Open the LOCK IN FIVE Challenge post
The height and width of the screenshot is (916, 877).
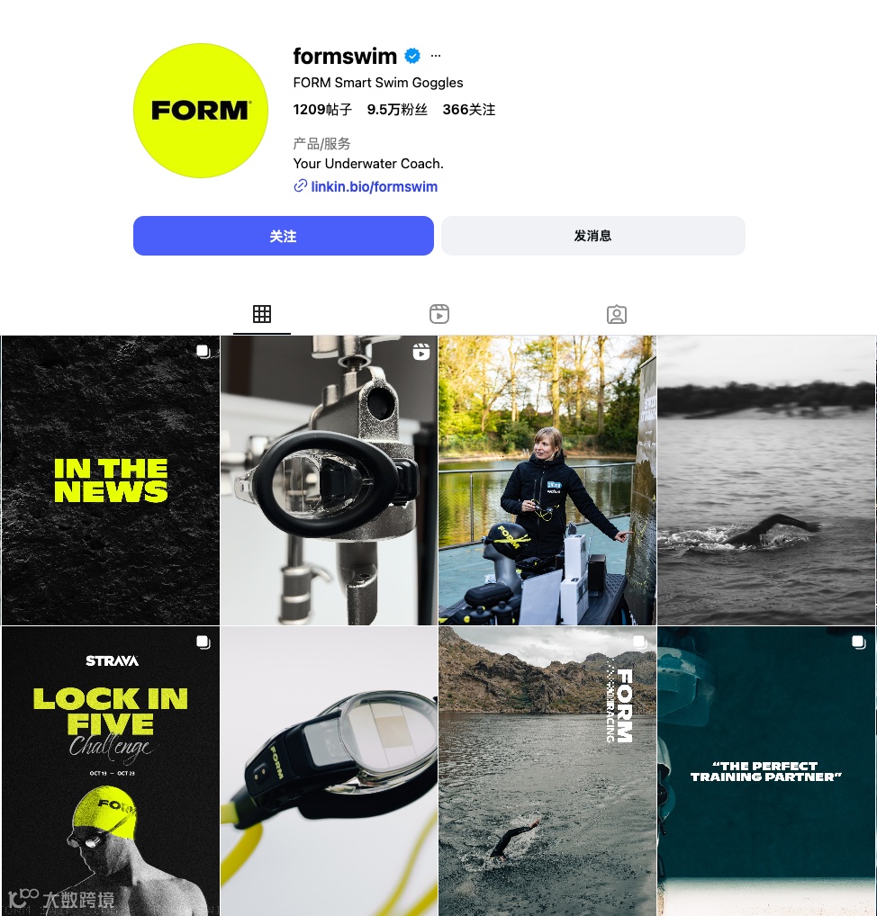click(x=111, y=771)
